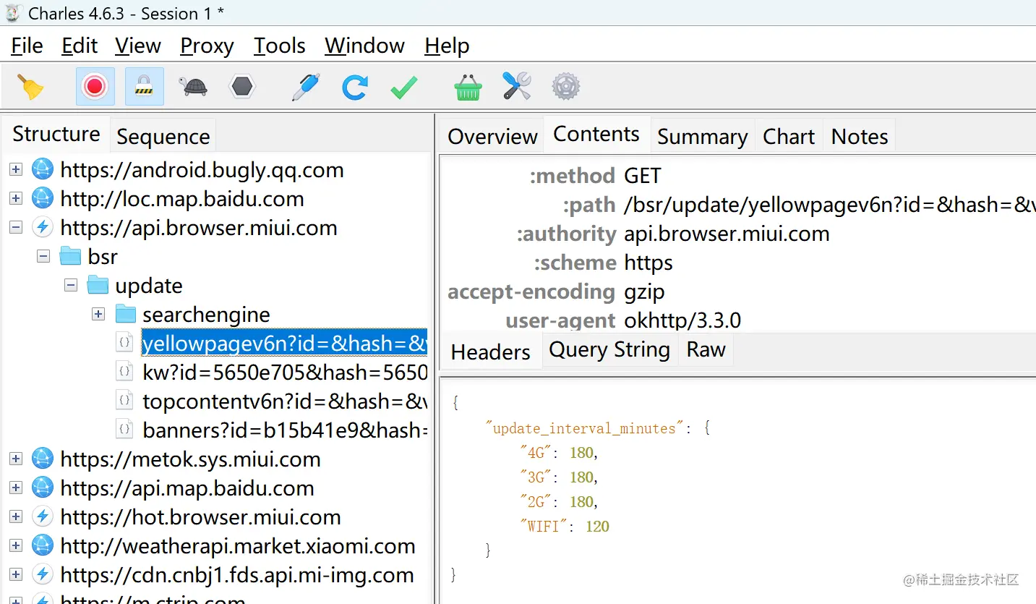Click globe icon of android.bugly.qq.com
This screenshot has width=1036, height=604.
(x=43, y=170)
